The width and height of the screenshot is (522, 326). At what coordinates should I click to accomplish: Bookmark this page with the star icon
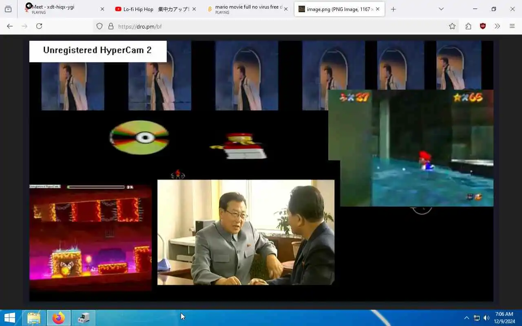[452, 26]
